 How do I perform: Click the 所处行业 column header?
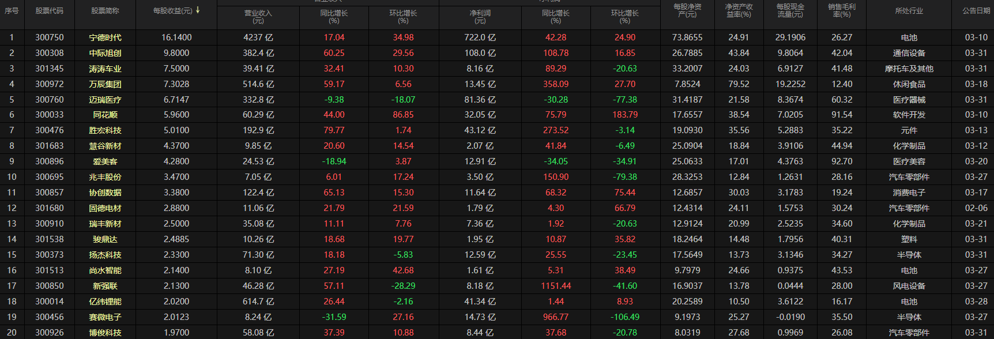[909, 11]
